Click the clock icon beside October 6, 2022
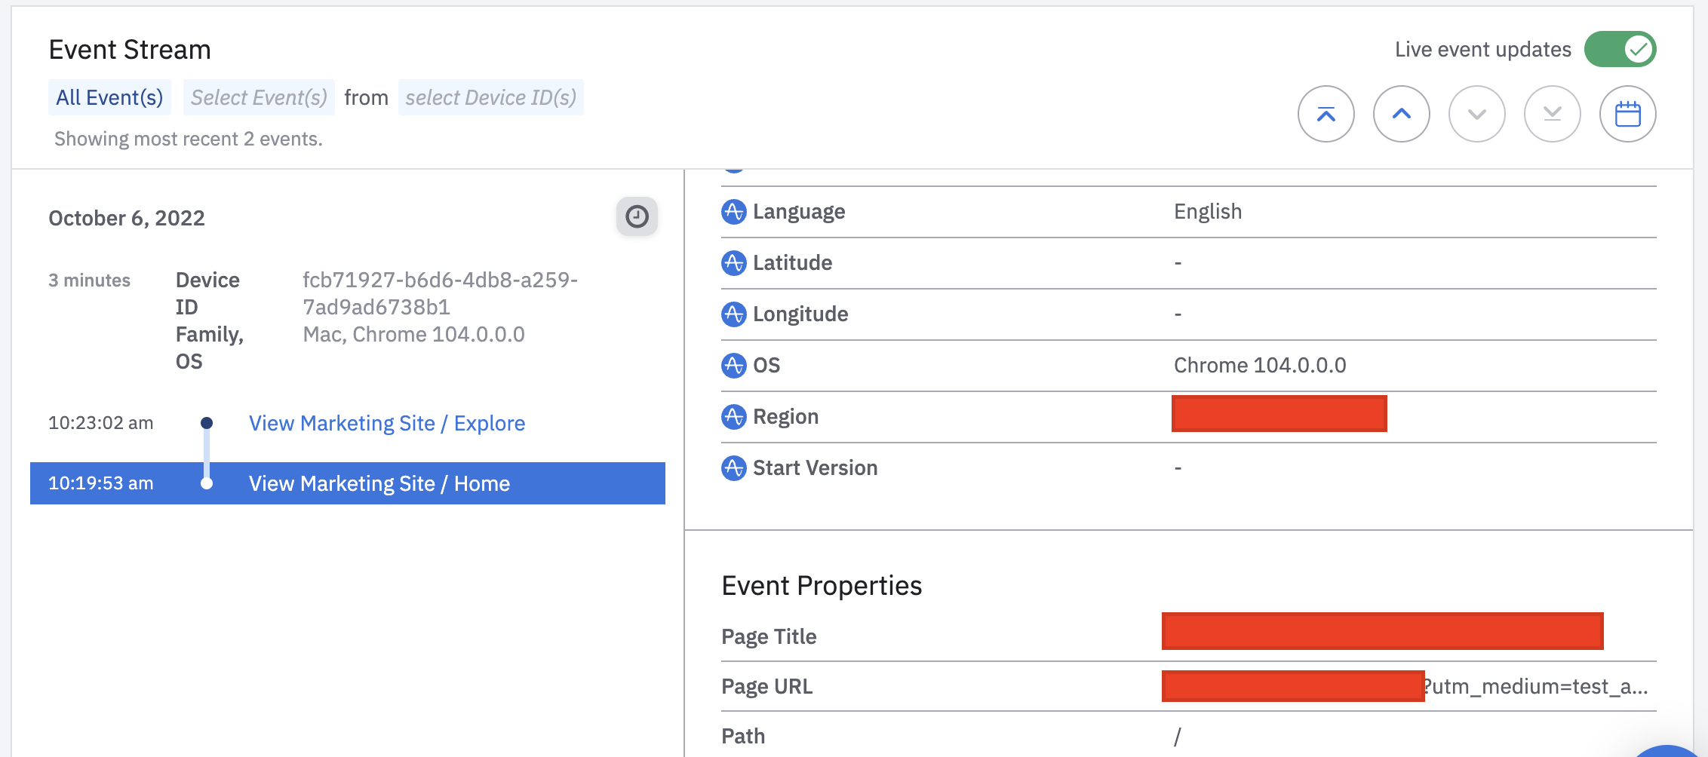 (636, 216)
